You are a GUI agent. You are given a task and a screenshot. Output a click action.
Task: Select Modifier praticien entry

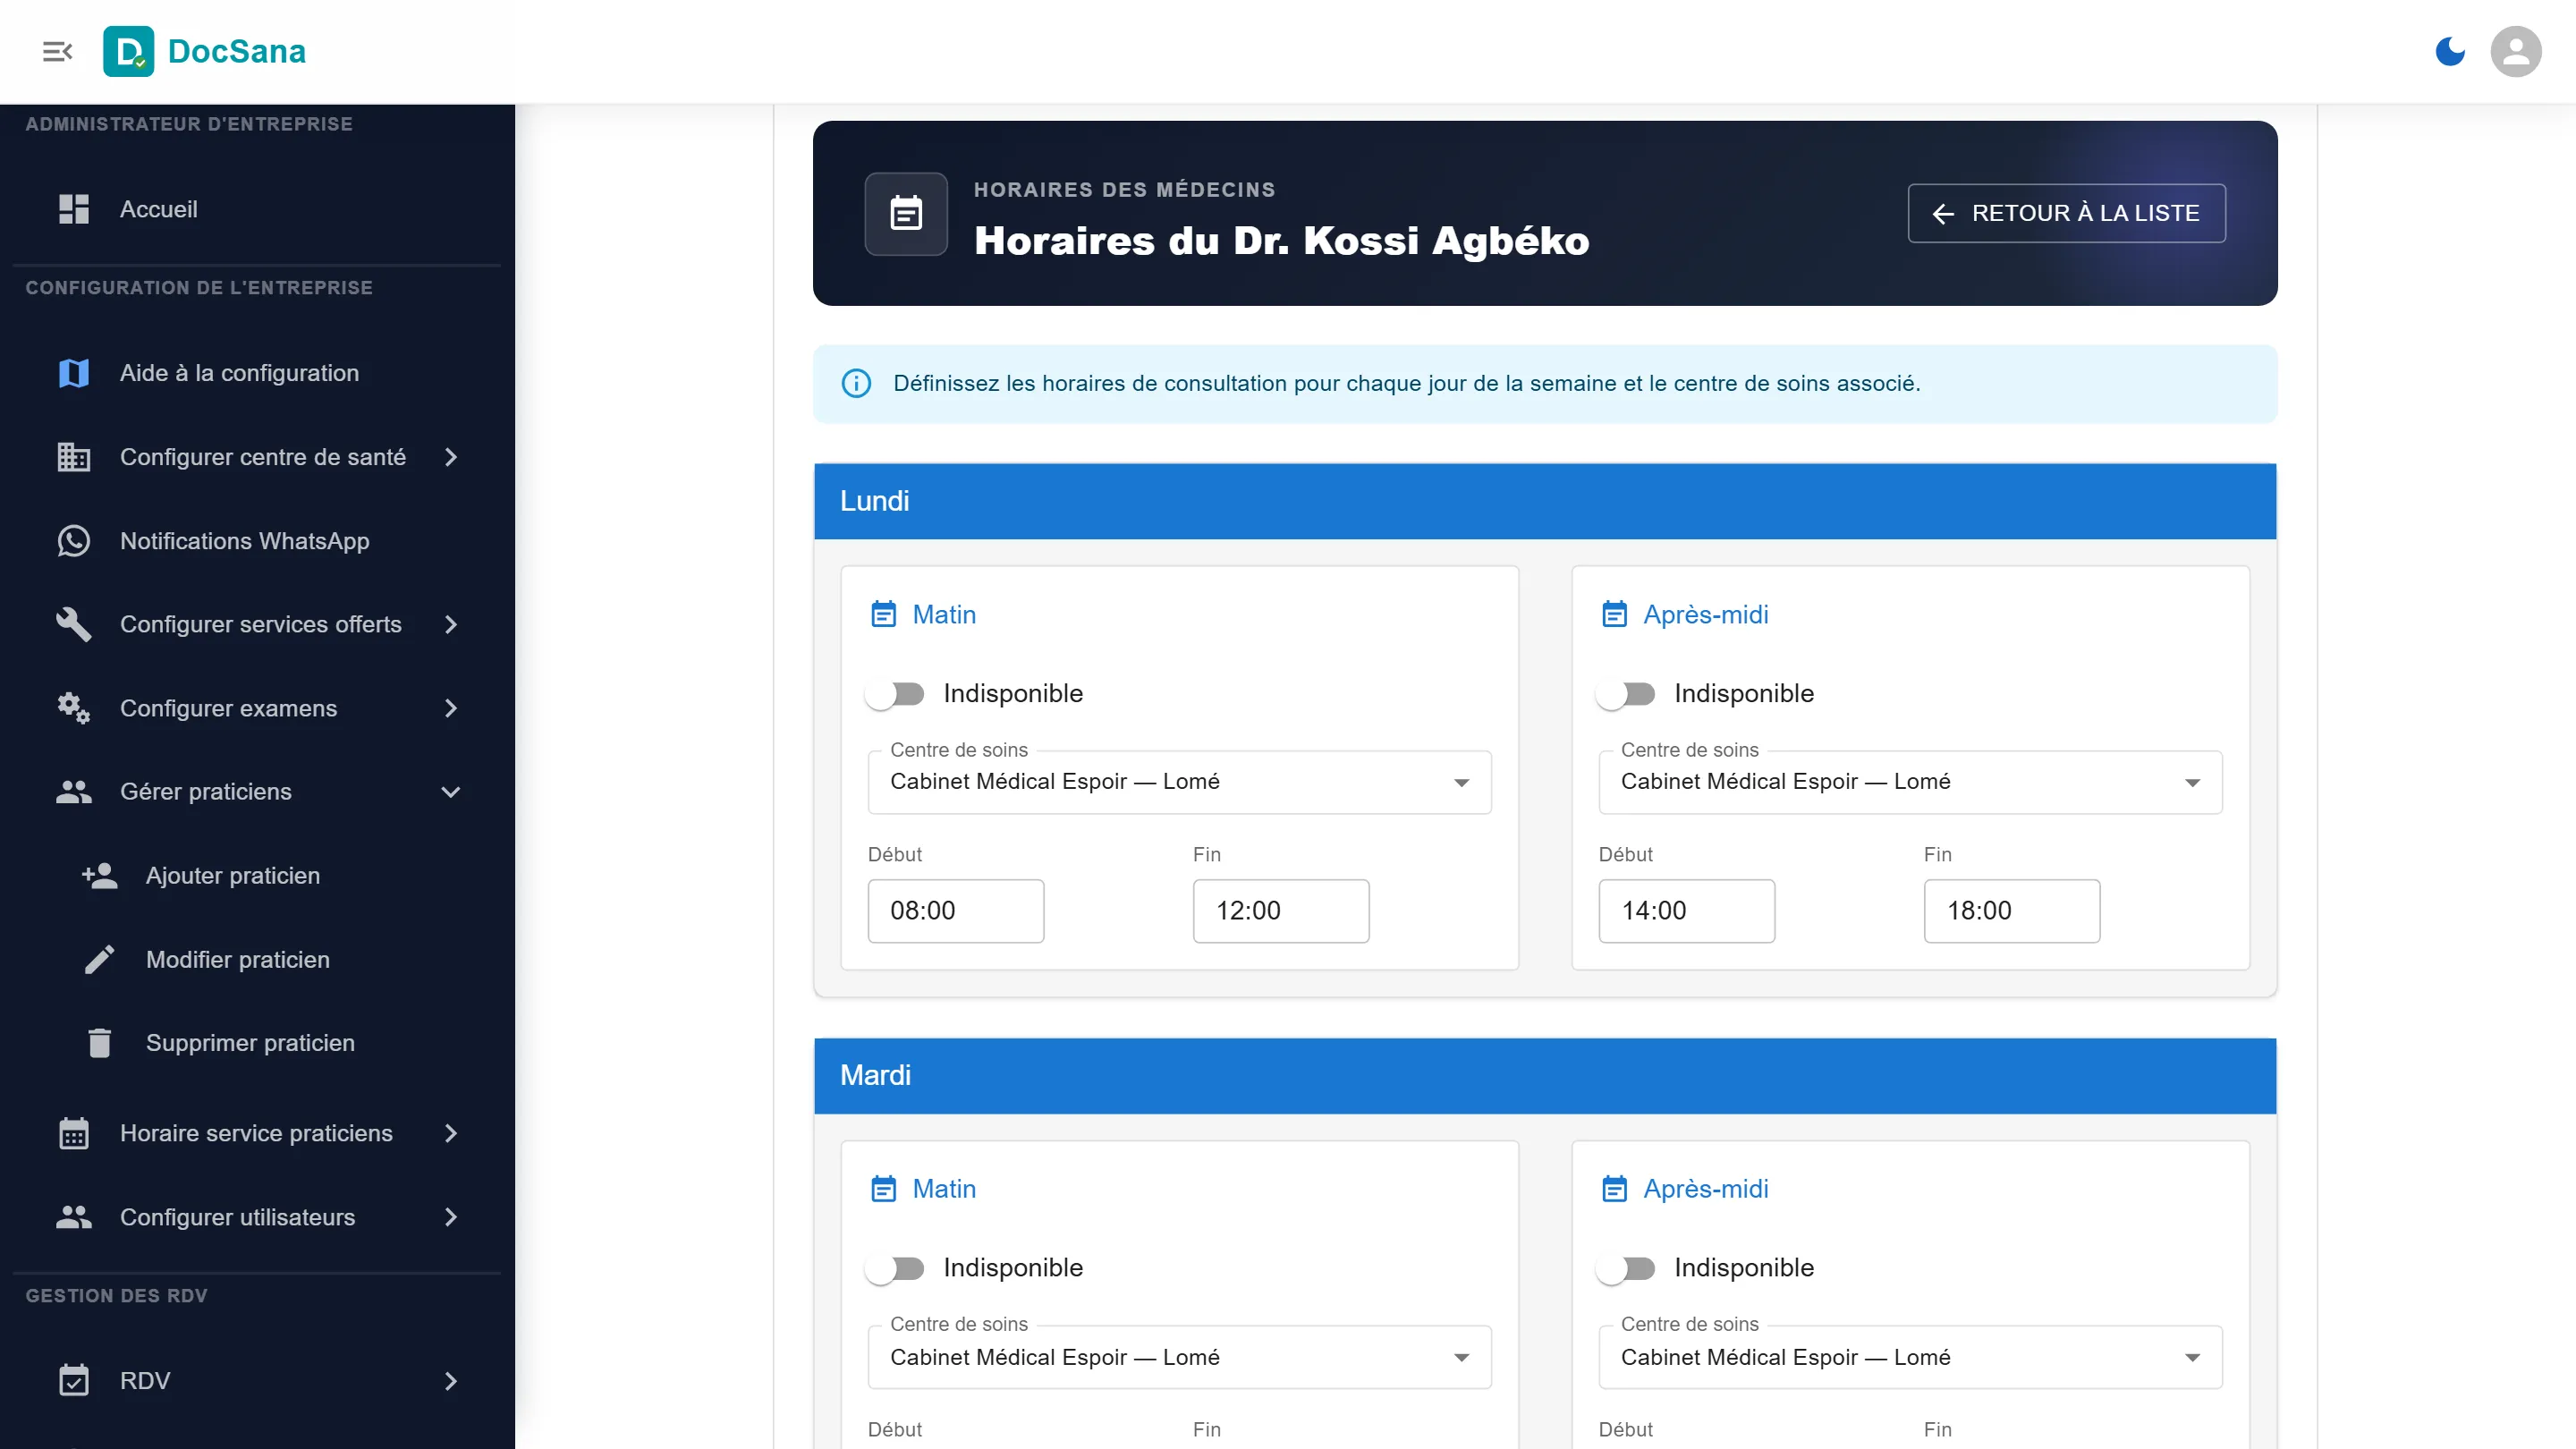(x=257, y=960)
